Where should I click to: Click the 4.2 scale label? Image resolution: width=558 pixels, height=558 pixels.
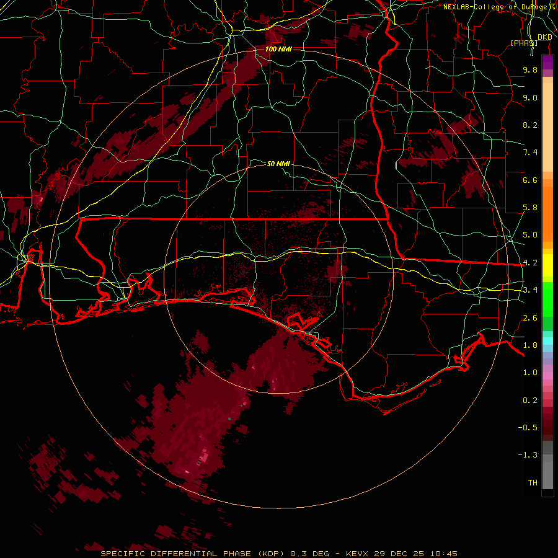coord(530,263)
